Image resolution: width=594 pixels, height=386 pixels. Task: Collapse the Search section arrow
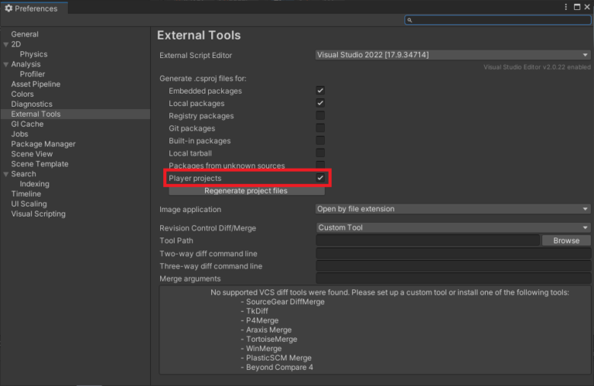(x=6, y=175)
